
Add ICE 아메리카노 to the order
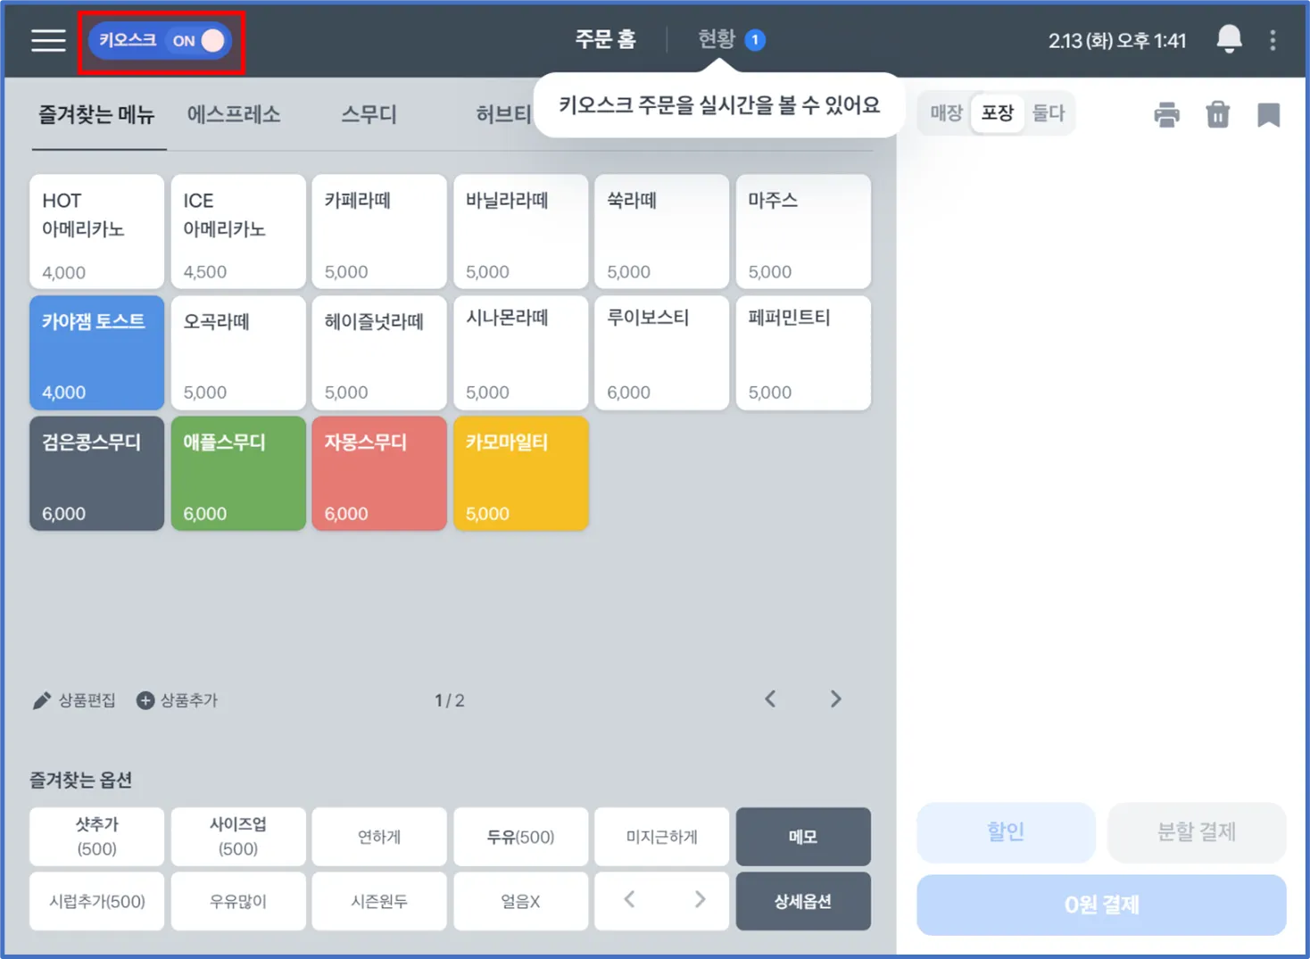[x=238, y=232]
